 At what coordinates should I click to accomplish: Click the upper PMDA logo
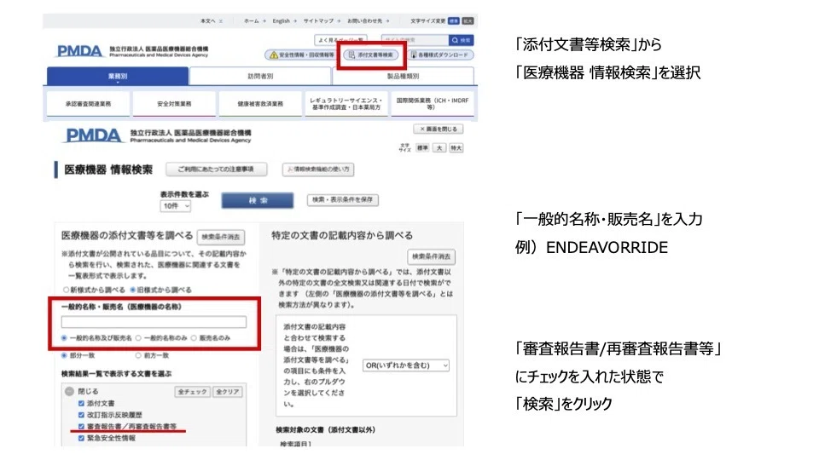(x=79, y=51)
